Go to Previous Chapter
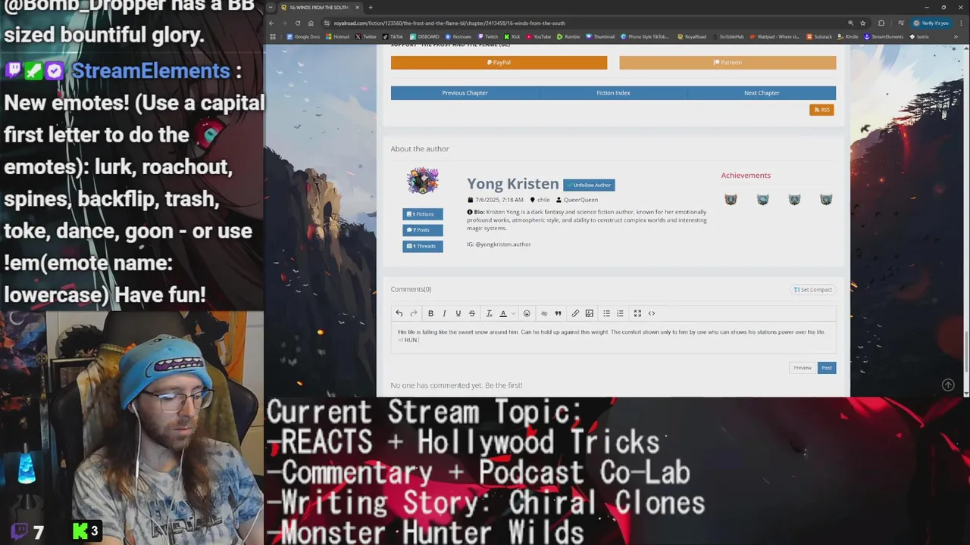The image size is (970, 545). point(465,92)
